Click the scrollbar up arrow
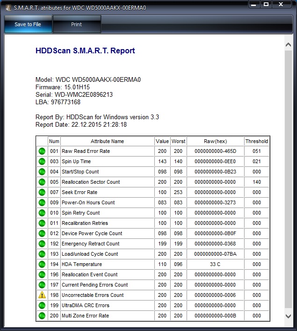 click(x=288, y=45)
